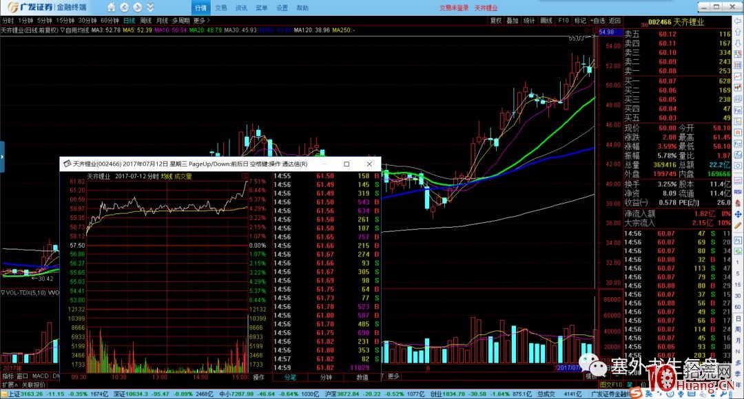The image size is (744, 399).
Task: Expand the left-edge side panel arrow
Action: [2, 157]
